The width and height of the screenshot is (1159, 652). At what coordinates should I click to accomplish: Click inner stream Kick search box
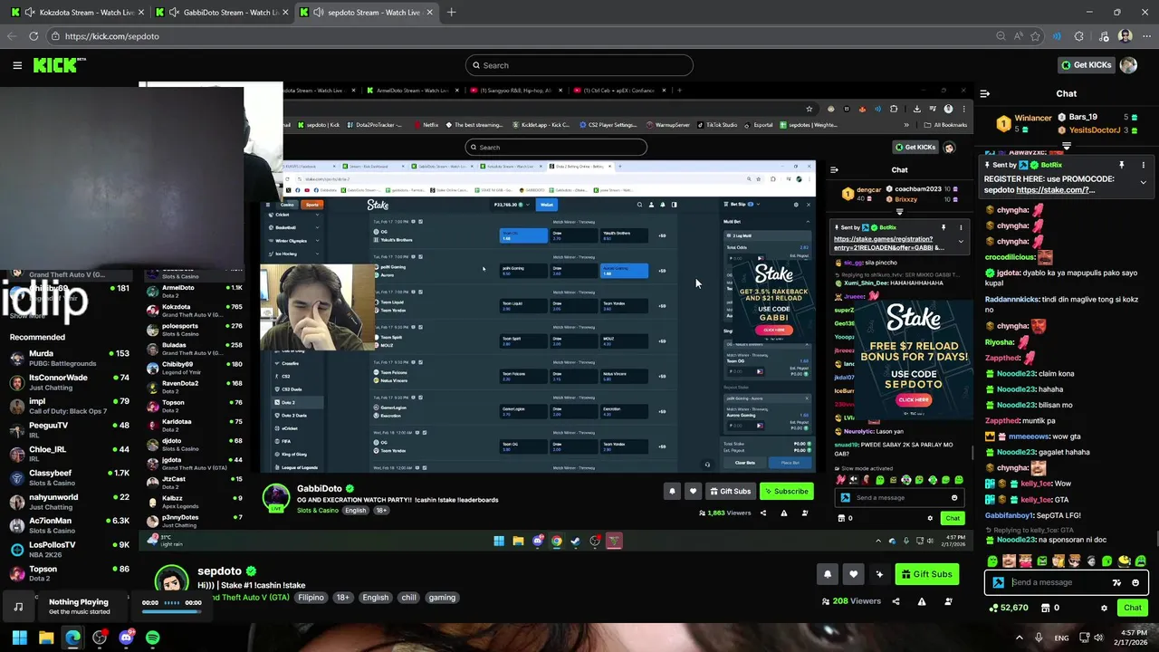pos(556,148)
